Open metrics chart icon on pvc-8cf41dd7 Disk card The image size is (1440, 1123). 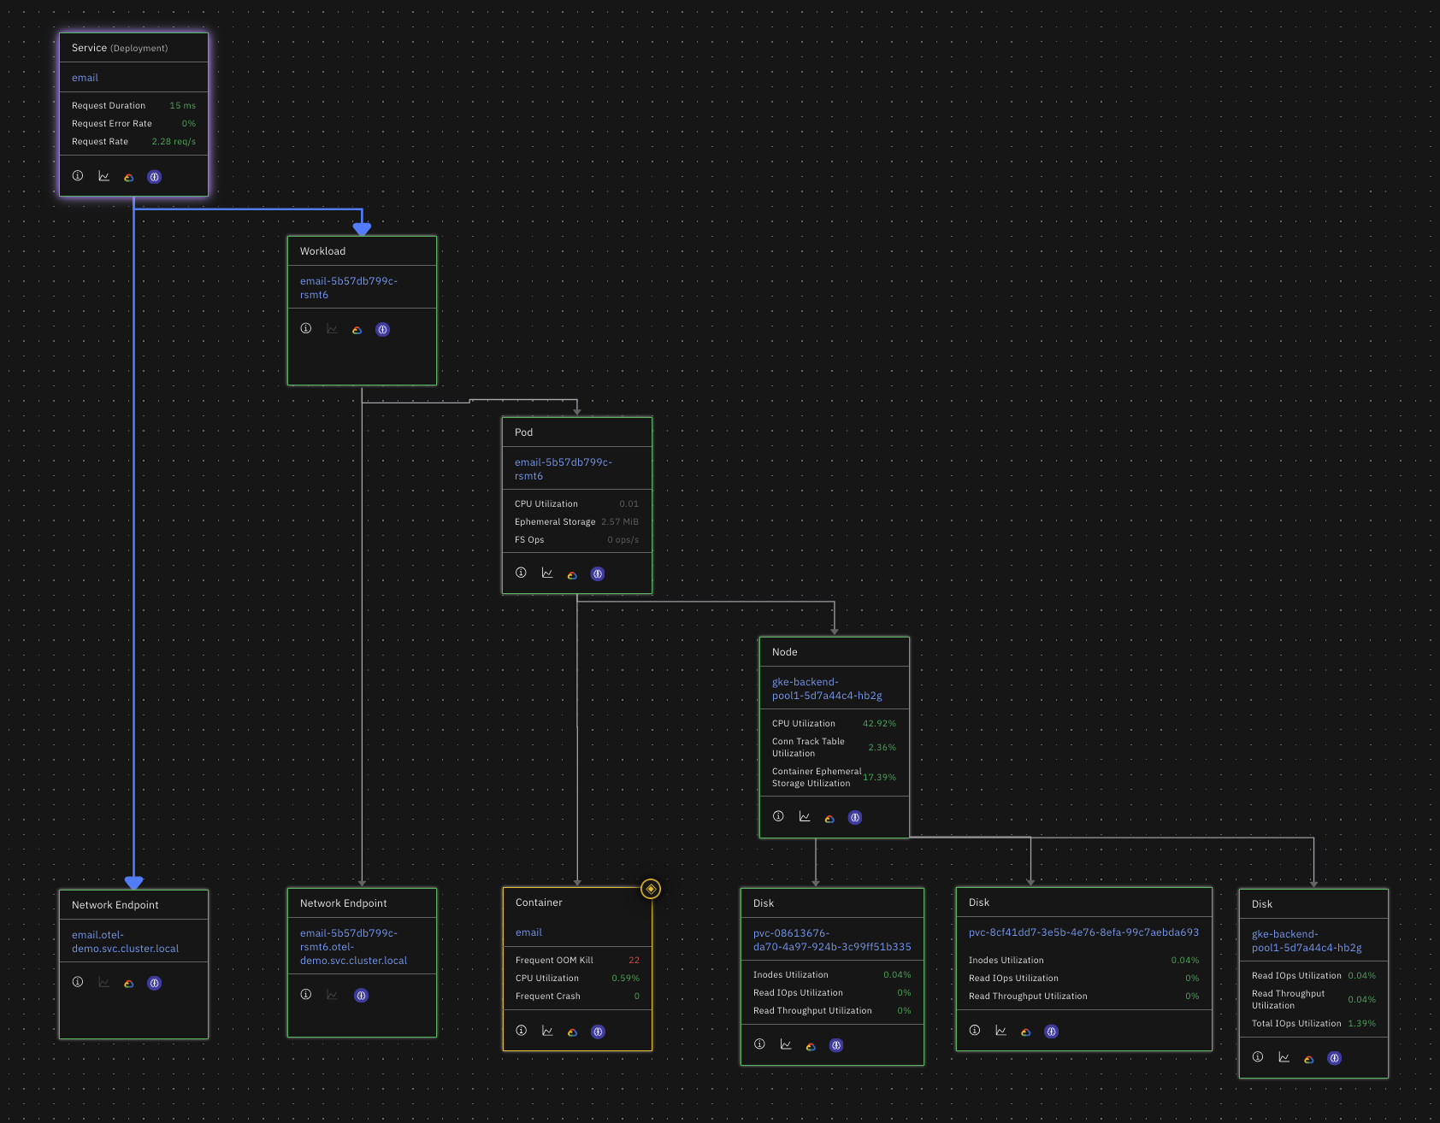[1000, 1031]
